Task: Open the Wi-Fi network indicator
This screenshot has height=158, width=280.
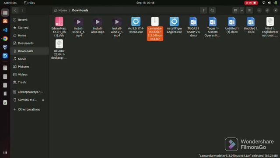Action: click(263, 3)
